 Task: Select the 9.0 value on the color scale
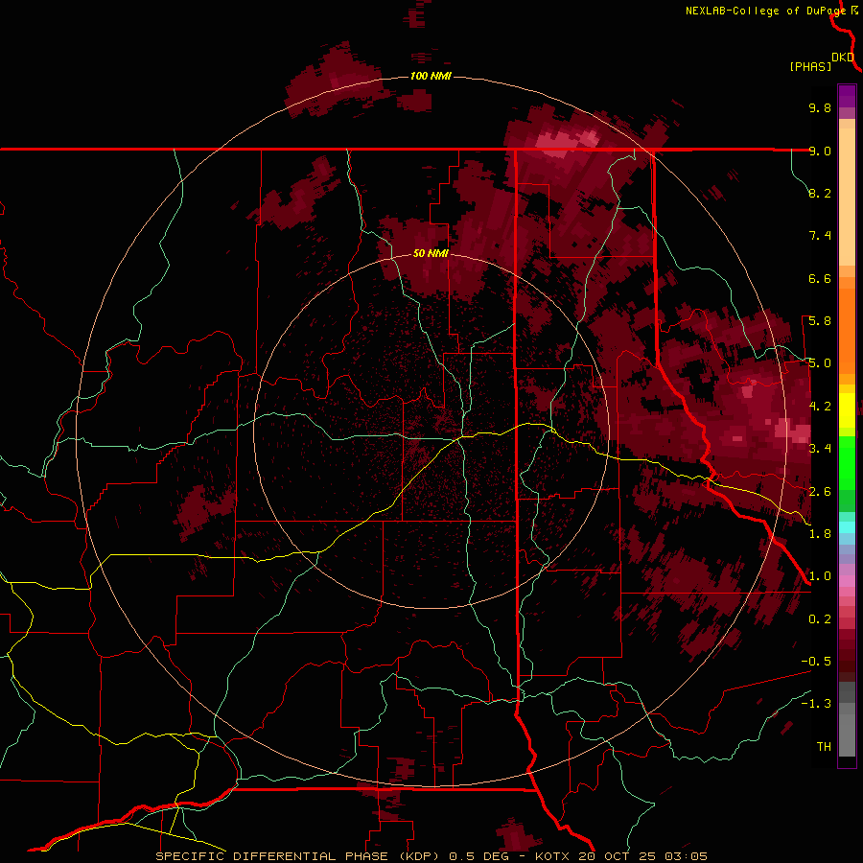tap(820, 151)
